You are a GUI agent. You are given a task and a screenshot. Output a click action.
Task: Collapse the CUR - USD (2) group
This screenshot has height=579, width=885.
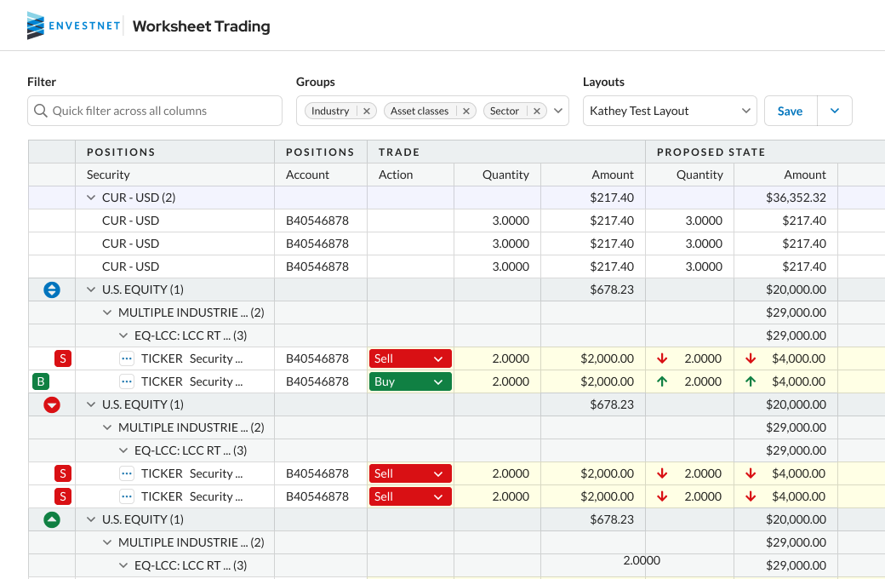pos(90,197)
